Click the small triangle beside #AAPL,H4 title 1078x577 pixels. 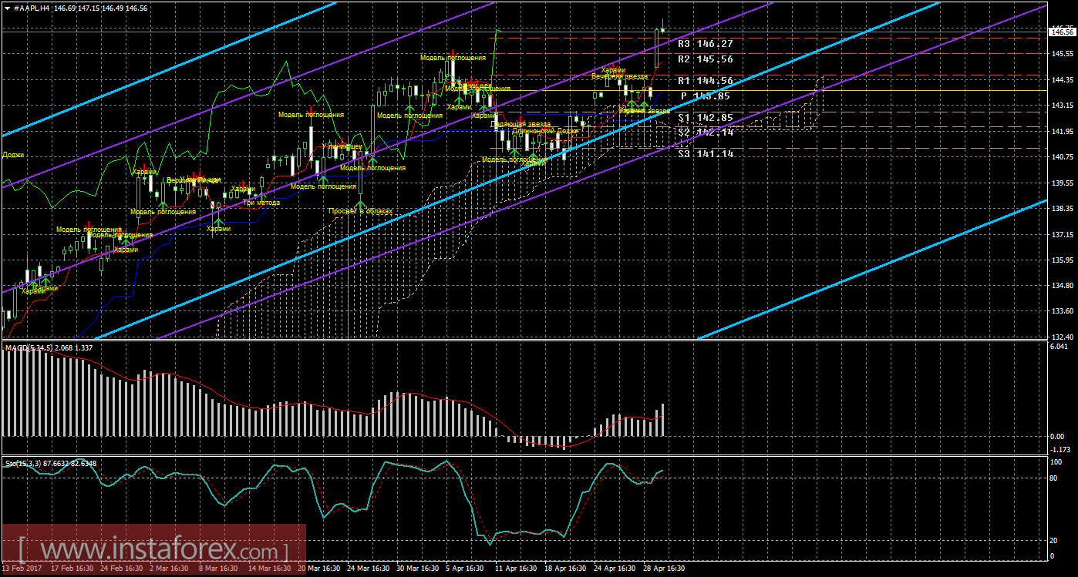pyautogui.click(x=7, y=7)
